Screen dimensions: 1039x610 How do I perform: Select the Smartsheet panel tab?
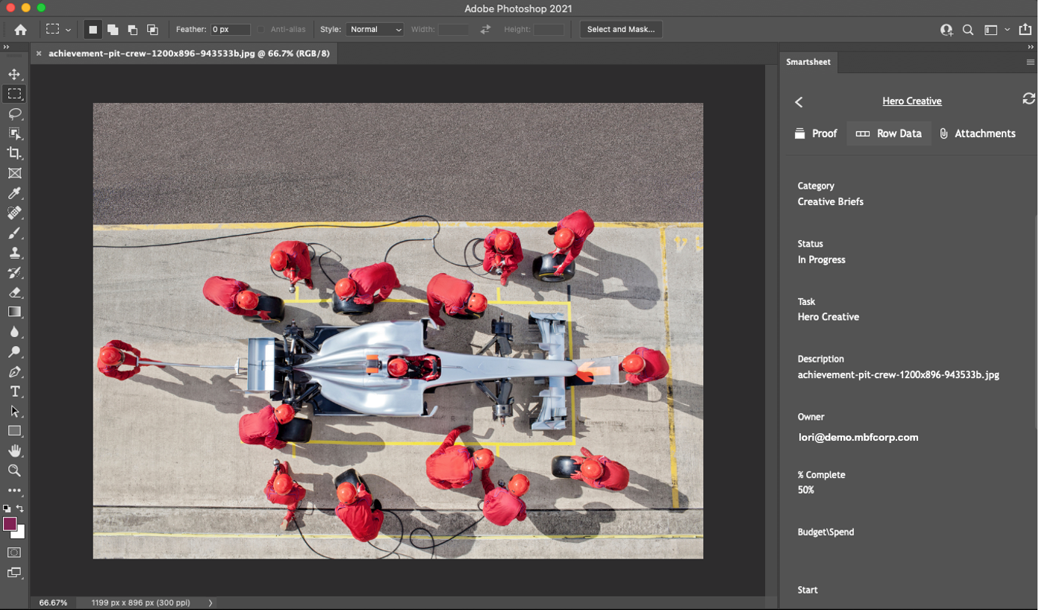tap(808, 62)
